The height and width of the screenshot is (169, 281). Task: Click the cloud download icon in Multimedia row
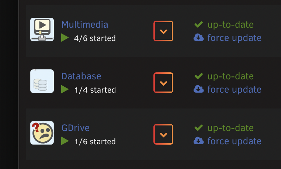click(x=198, y=38)
